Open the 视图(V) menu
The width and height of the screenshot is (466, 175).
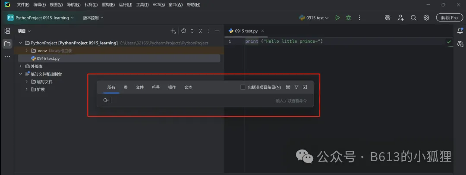tap(56, 5)
